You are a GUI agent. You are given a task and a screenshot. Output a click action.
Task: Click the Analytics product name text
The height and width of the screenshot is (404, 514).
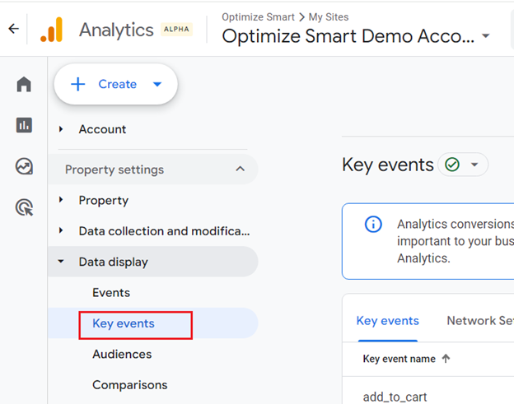click(116, 30)
